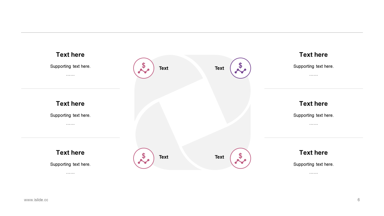Click the bottom-left 'Text here' heading
The image size is (384, 216).
(x=70, y=152)
